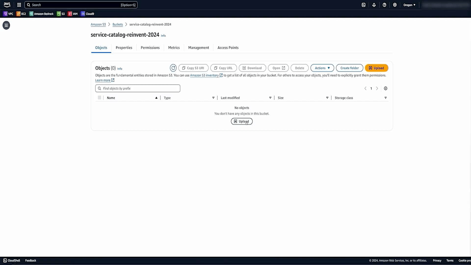Switch to the Permissions tab

pyautogui.click(x=150, y=48)
